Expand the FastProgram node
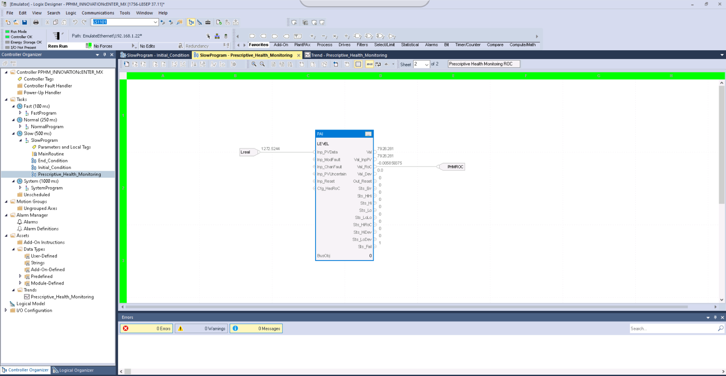 [20, 113]
